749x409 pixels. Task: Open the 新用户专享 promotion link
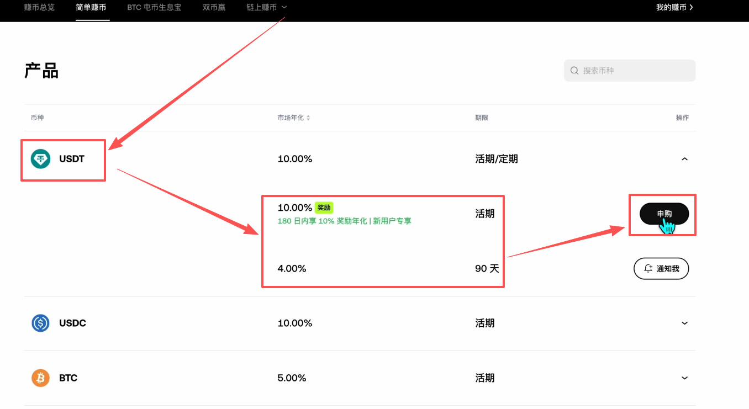click(393, 221)
